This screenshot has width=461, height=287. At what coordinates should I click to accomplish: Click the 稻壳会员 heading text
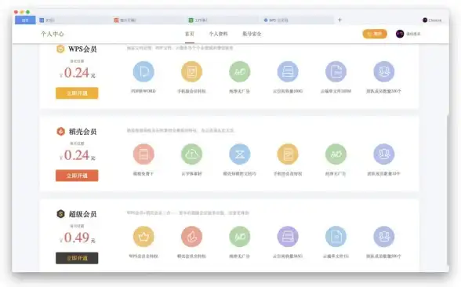point(82,132)
